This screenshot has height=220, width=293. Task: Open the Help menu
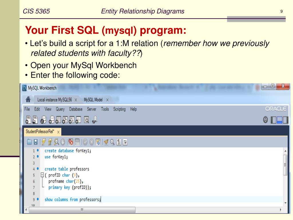pos(133,109)
